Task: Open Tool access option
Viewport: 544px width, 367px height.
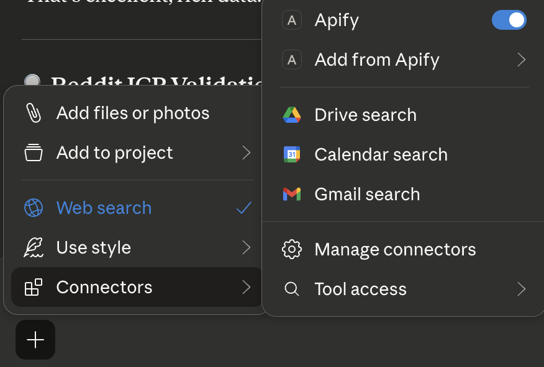Action: (x=404, y=289)
